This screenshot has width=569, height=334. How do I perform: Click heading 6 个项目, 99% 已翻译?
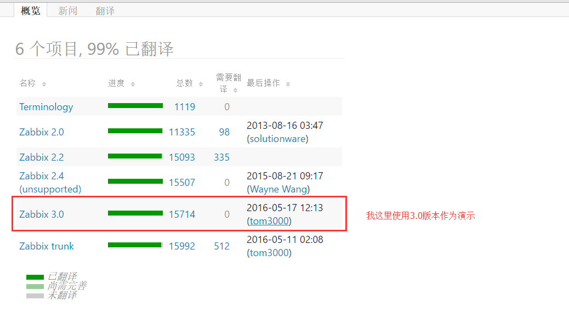tap(94, 49)
